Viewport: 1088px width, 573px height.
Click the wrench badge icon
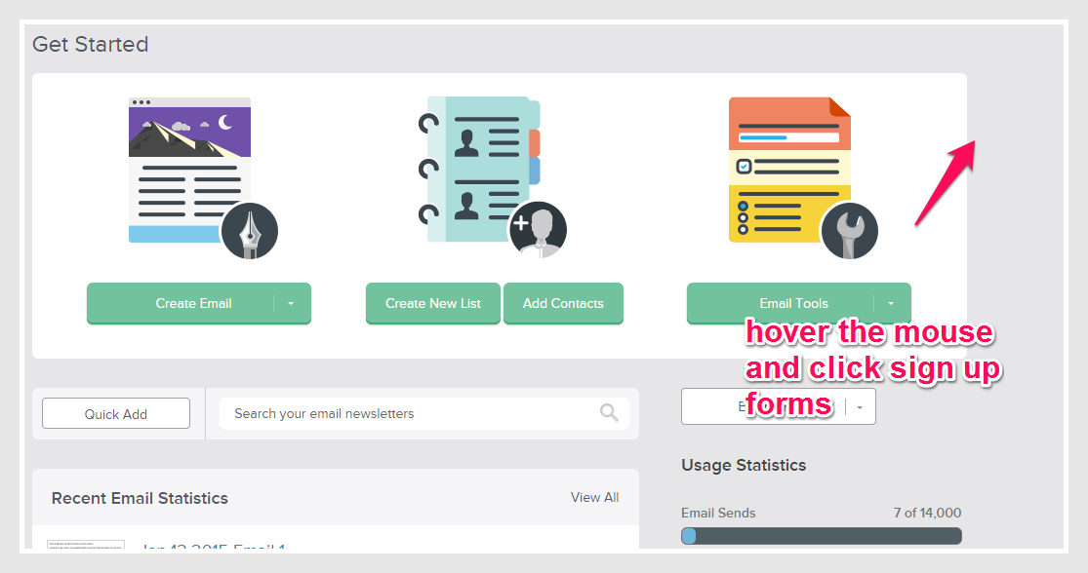tap(849, 232)
